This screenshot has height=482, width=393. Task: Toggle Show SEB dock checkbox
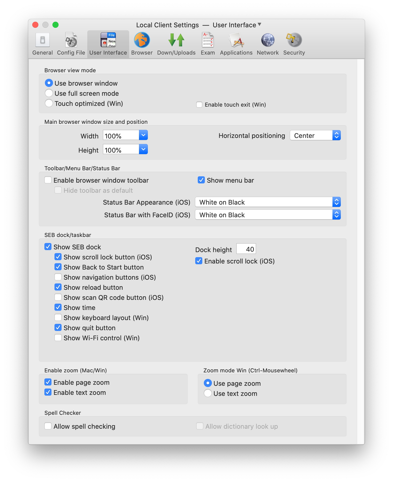coord(48,247)
